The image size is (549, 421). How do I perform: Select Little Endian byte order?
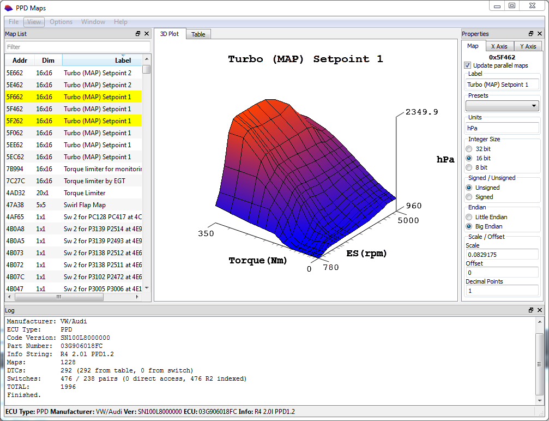(469, 217)
